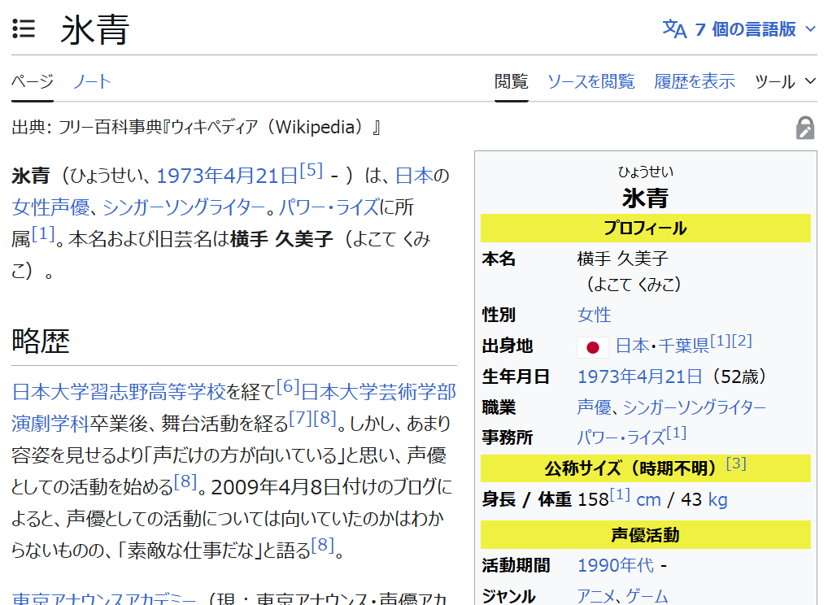Click the アニメ genre link

[596, 596]
